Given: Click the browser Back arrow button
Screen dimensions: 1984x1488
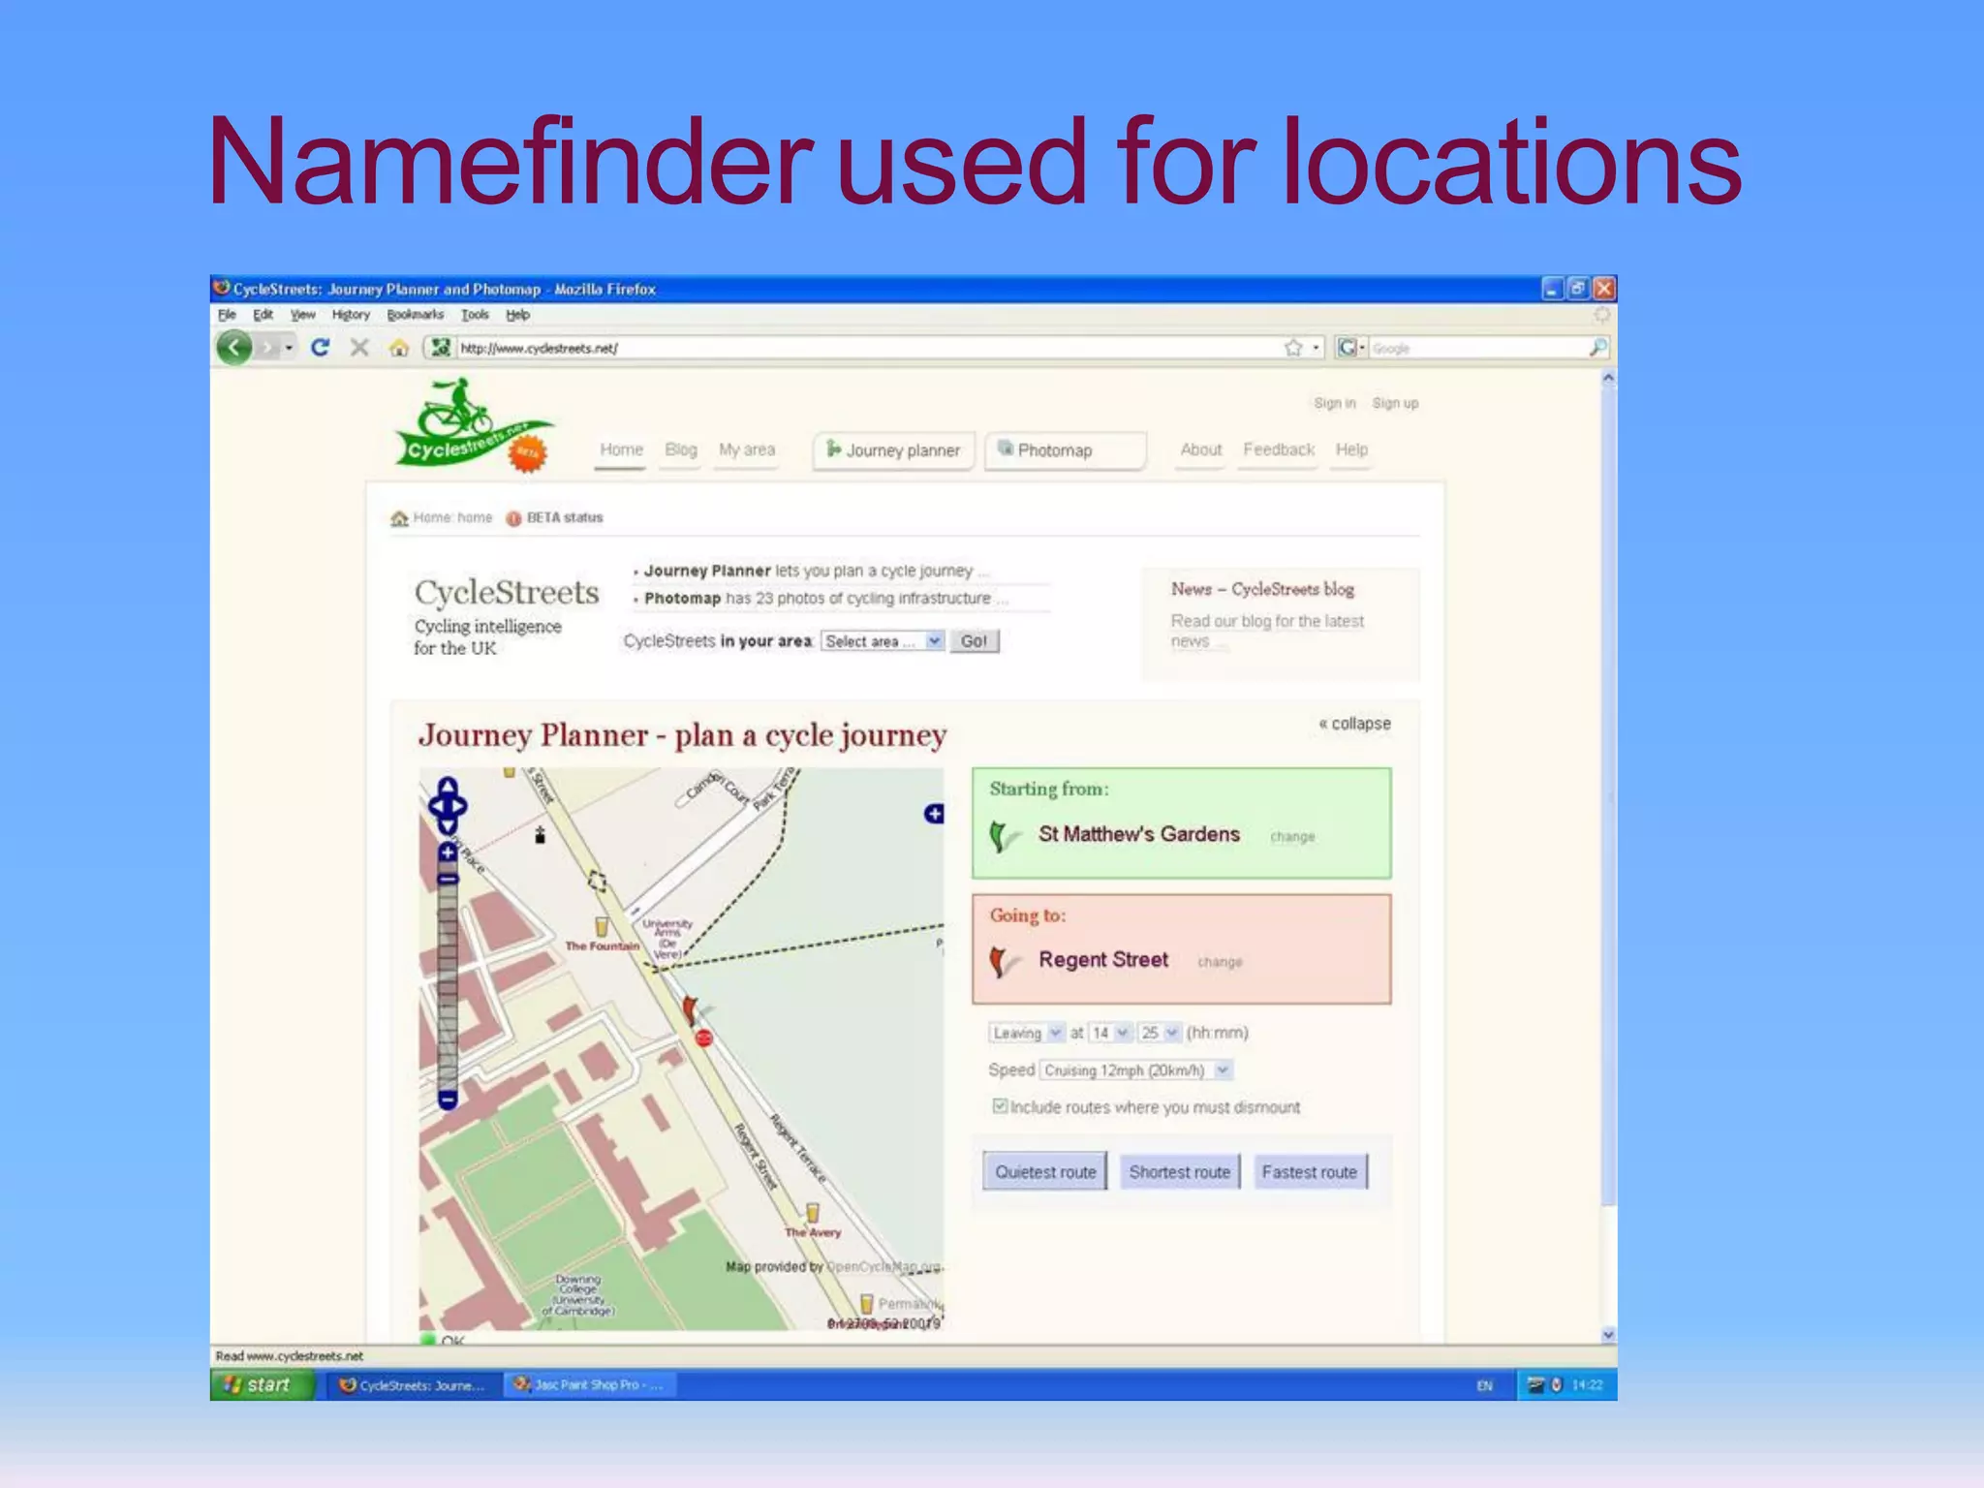Looking at the screenshot, I should click(233, 347).
